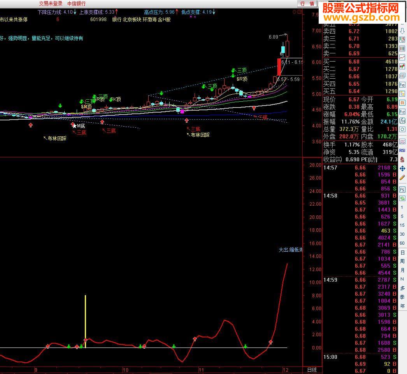Switch to 5-minute period

402,216
